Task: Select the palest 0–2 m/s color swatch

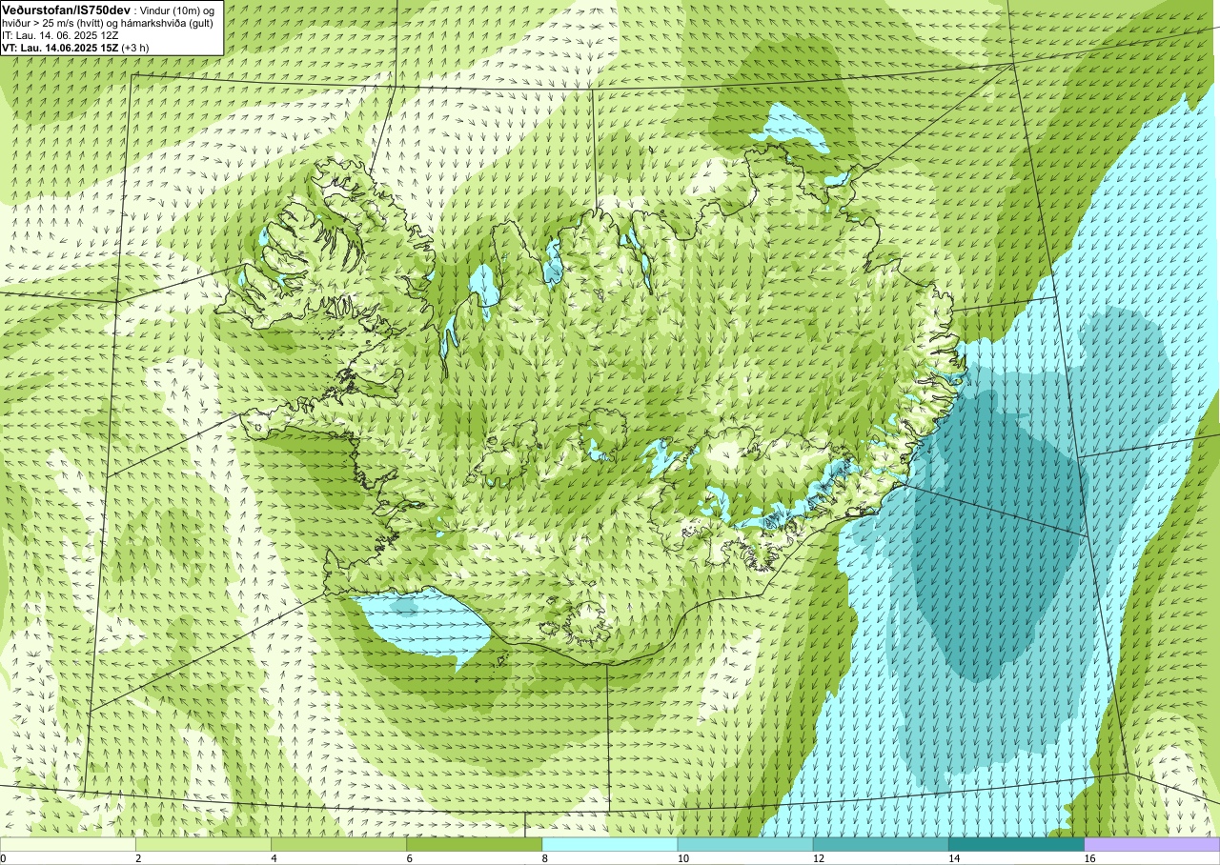Action: [x=68, y=844]
